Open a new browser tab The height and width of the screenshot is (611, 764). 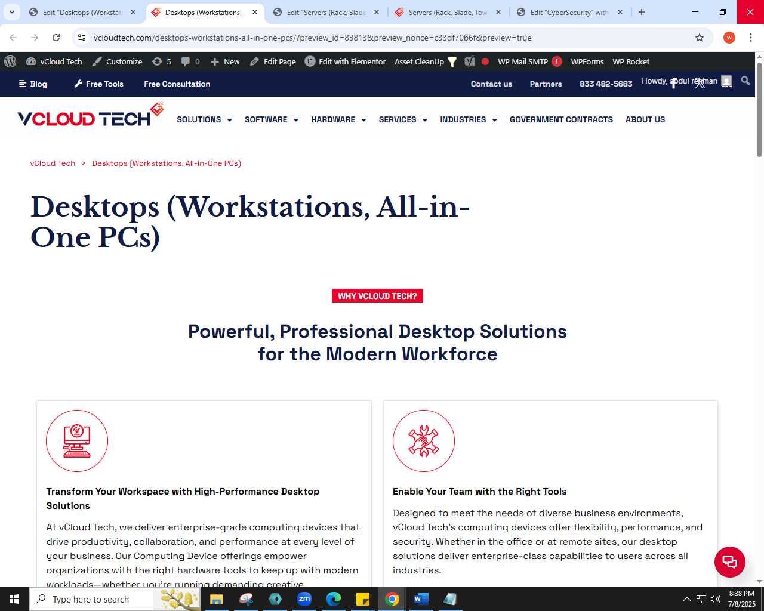point(642,12)
